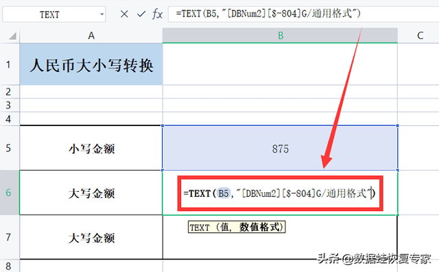Viewport: 439px width, 272px height.
Task: Click the B6 cell formula editor
Action: [280, 193]
